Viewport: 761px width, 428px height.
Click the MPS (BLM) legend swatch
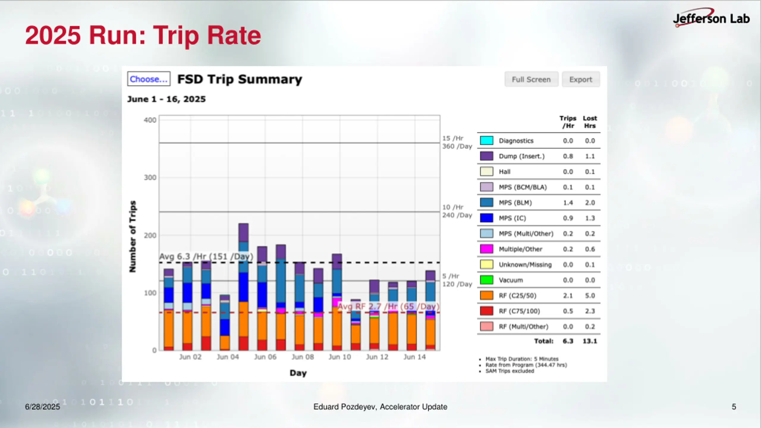click(486, 202)
